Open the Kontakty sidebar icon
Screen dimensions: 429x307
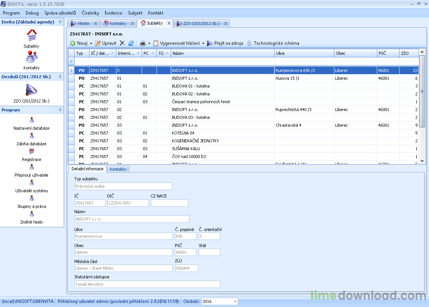[31, 57]
